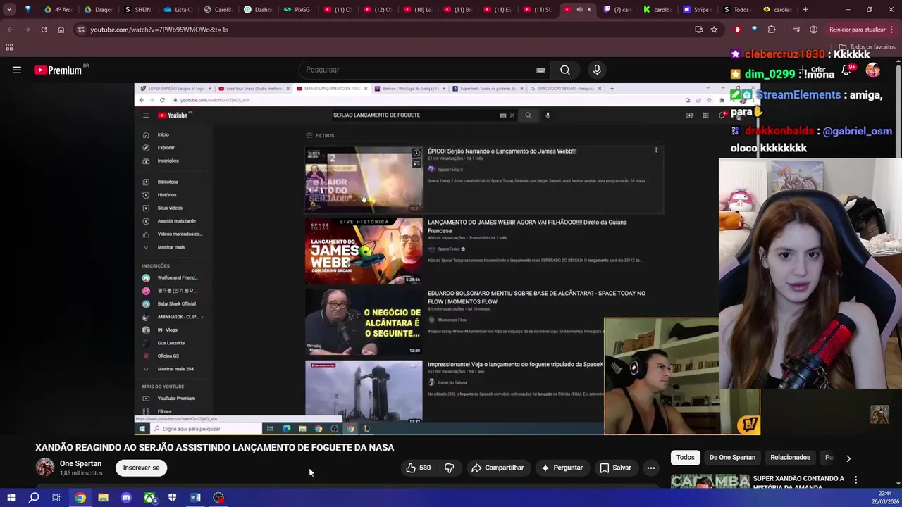Switch to the Stripe tab
902x507 pixels.
tap(697, 10)
